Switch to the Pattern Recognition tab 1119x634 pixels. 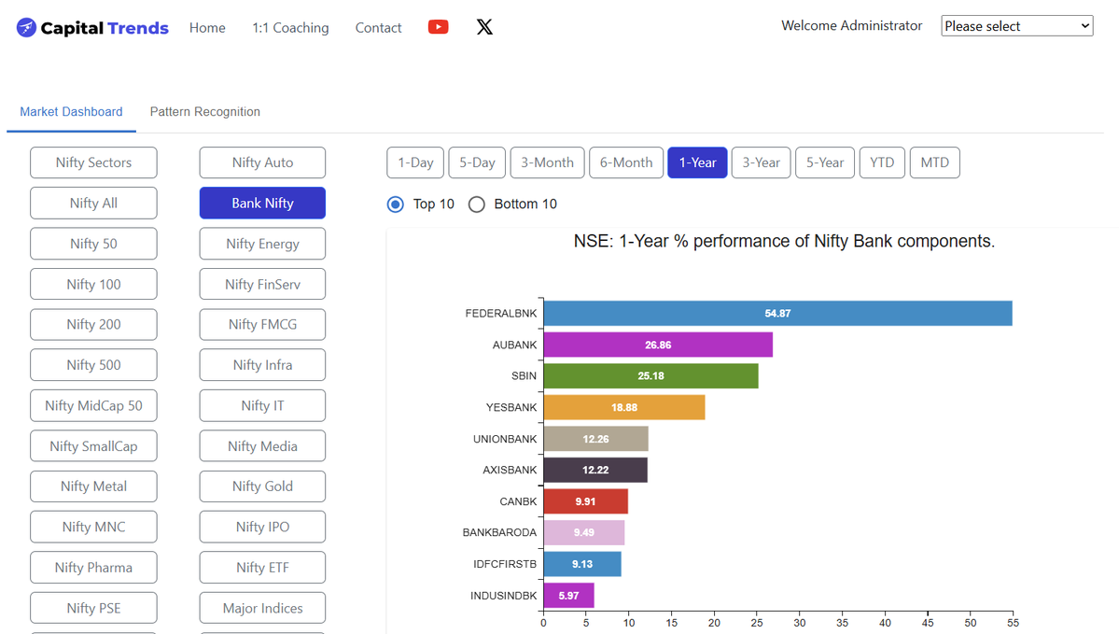204,111
